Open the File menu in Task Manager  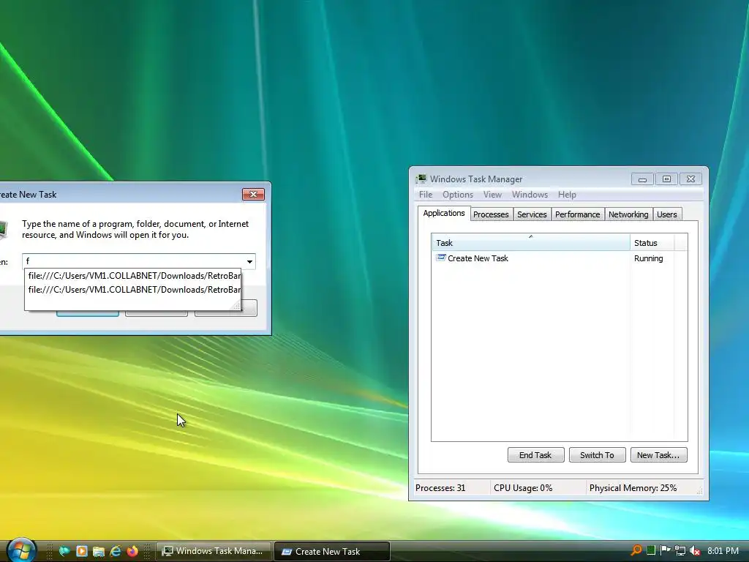(426, 195)
